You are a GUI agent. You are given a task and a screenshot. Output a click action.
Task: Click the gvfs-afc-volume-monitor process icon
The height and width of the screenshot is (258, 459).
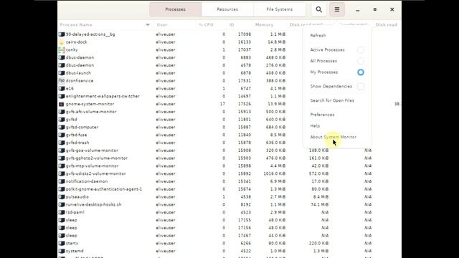pyautogui.click(x=62, y=112)
